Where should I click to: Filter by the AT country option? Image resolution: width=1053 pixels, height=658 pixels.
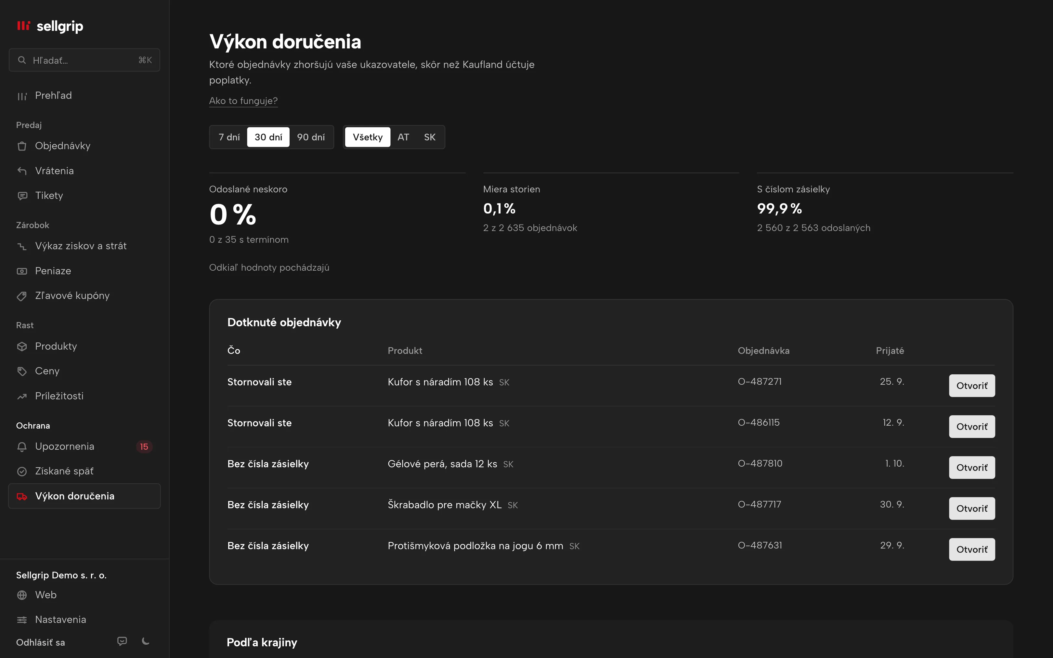[x=403, y=137]
